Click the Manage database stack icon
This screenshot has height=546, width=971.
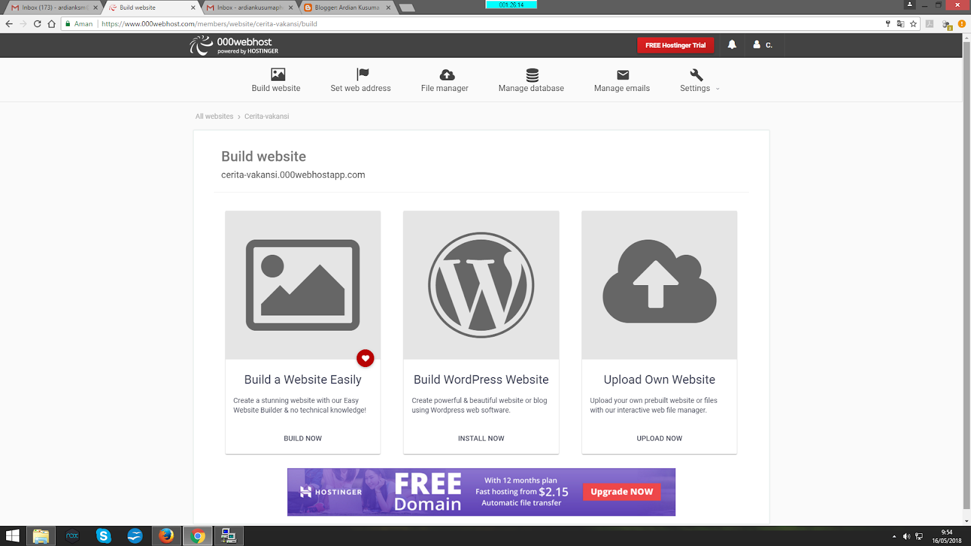click(x=532, y=75)
